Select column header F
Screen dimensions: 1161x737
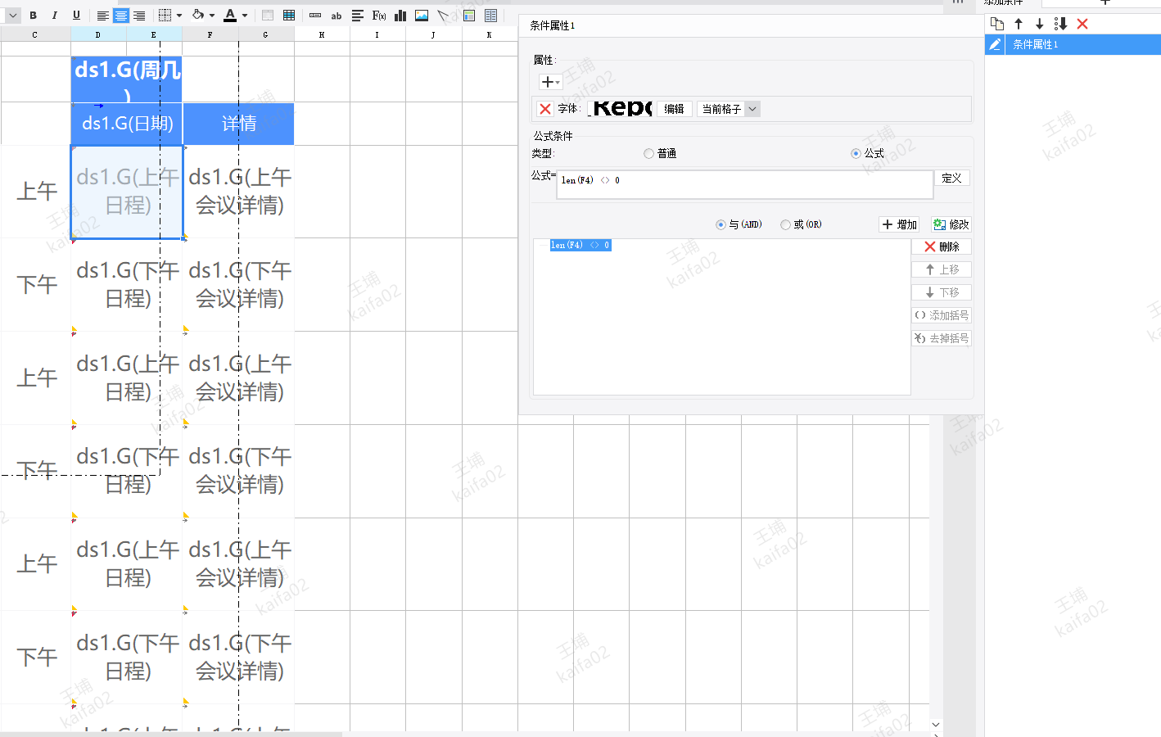(210, 34)
